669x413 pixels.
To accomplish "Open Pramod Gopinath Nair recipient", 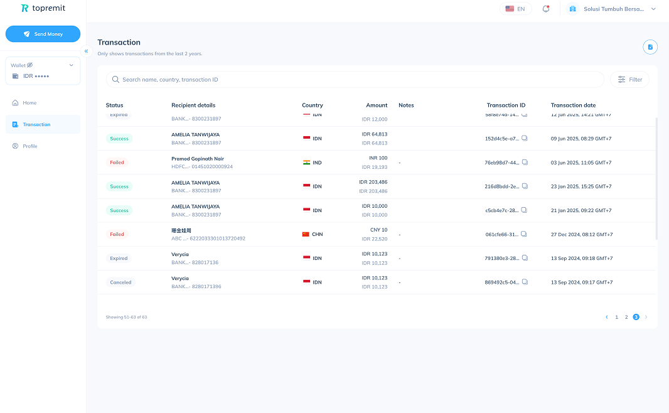I will (198, 159).
